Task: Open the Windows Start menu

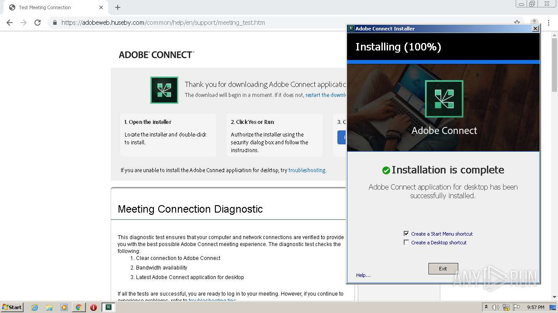Action: tap(12, 307)
